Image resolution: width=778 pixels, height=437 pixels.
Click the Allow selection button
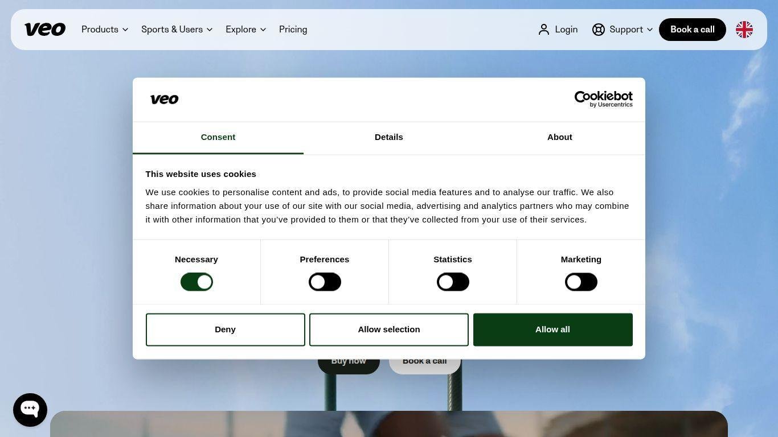(x=389, y=329)
